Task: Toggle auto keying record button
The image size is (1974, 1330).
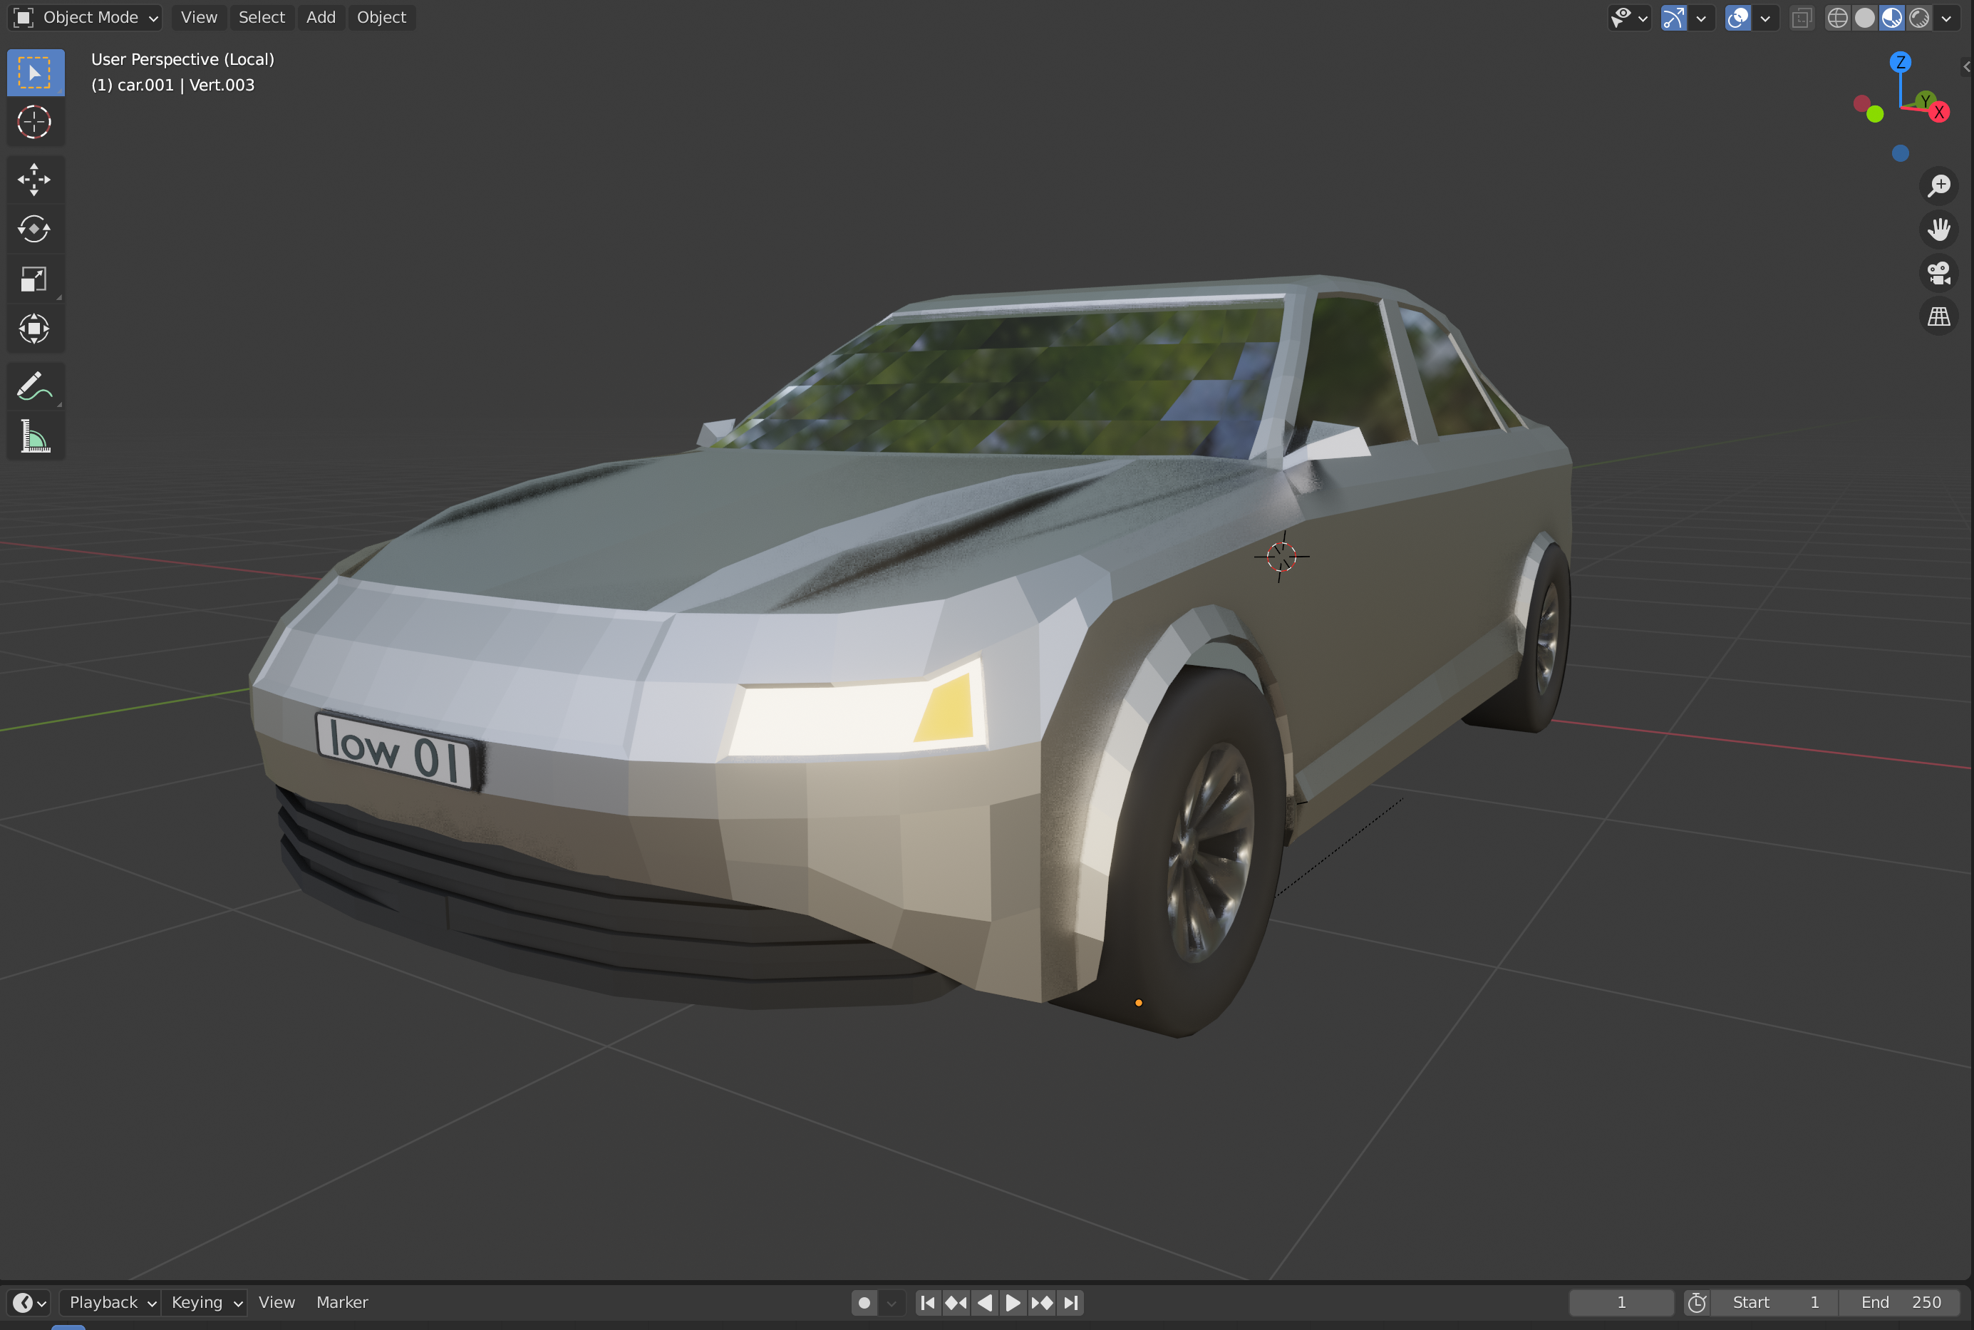Action: tap(864, 1302)
